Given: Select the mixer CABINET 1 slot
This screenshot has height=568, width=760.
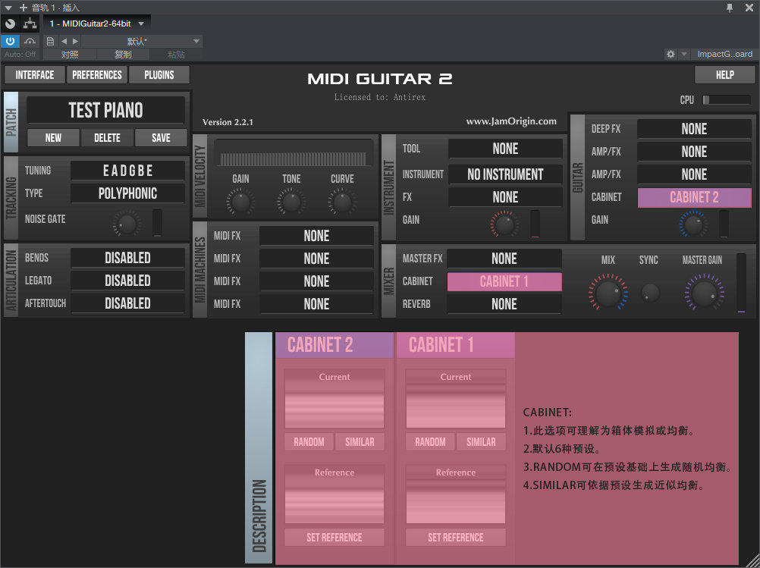Looking at the screenshot, I should 504,281.
